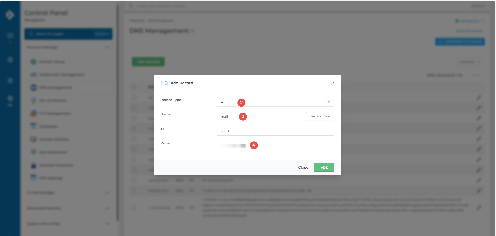This screenshot has width=496, height=236.
Task: Dismiss the Add Record dialog with the X
Action: click(332, 83)
